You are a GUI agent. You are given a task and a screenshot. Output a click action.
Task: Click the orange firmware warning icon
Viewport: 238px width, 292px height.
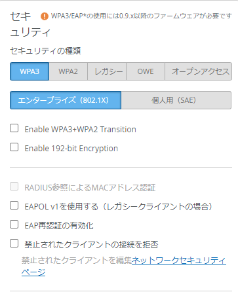coord(45,16)
